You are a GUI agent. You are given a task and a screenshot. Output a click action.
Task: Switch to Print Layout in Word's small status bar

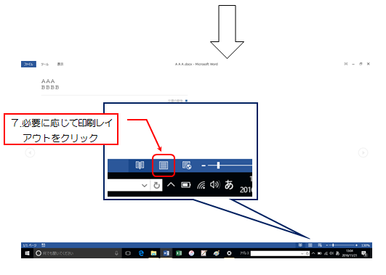click(x=310, y=245)
